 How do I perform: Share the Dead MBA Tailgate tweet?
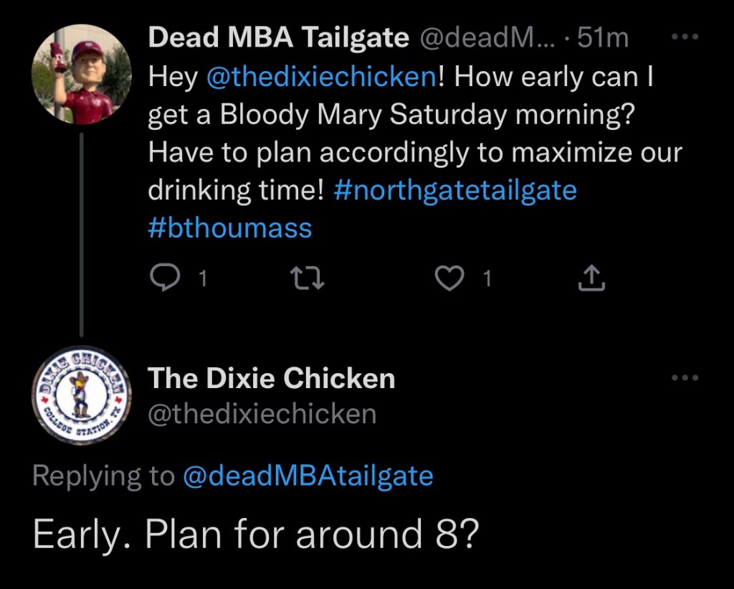pyautogui.click(x=591, y=279)
